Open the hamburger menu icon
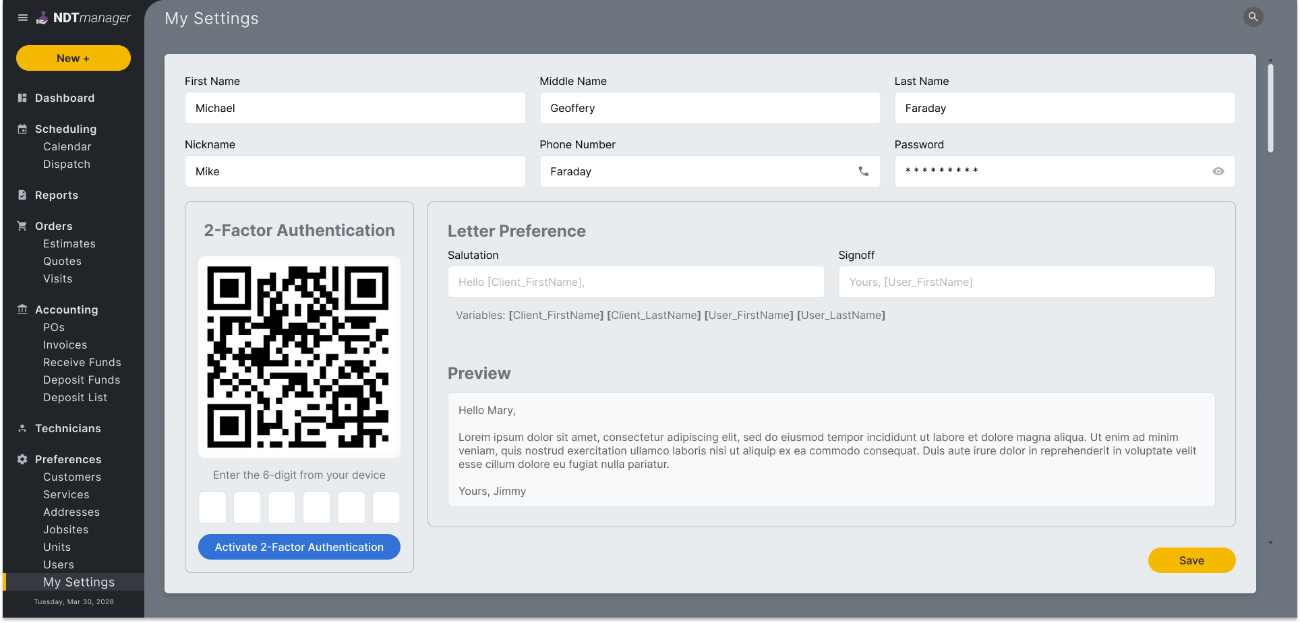This screenshot has width=1300, height=623. click(x=23, y=18)
